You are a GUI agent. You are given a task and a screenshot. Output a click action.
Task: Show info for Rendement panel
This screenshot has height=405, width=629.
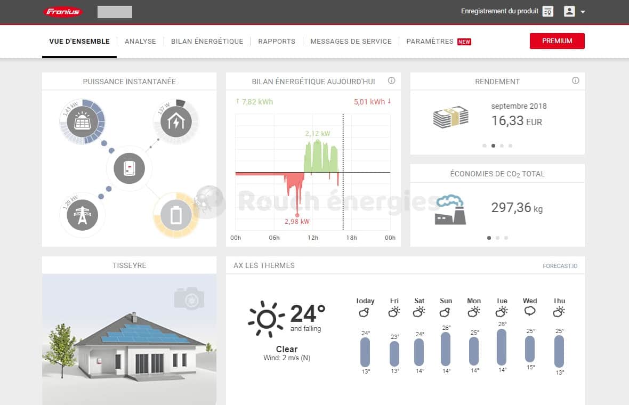point(575,81)
